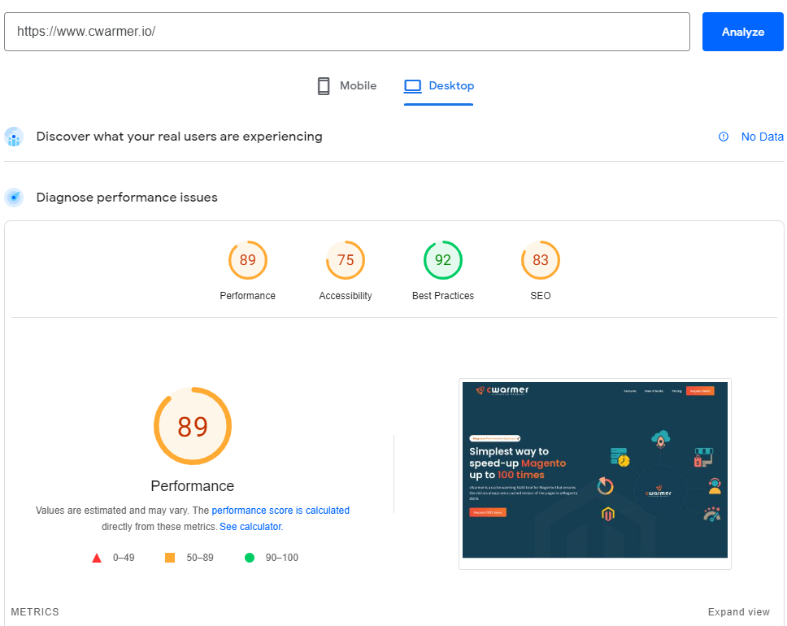Select the SEO score gauge showing 83

point(540,259)
